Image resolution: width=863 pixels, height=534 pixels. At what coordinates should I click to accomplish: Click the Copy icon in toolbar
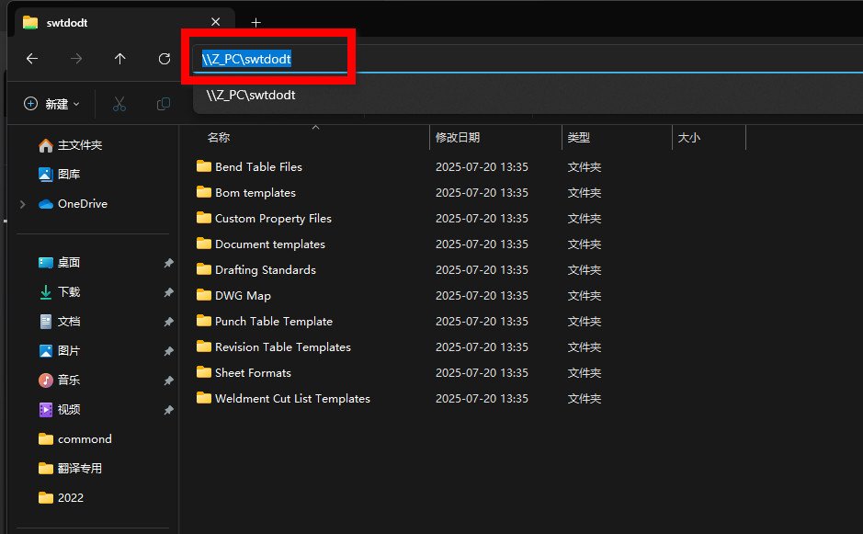click(x=164, y=104)
